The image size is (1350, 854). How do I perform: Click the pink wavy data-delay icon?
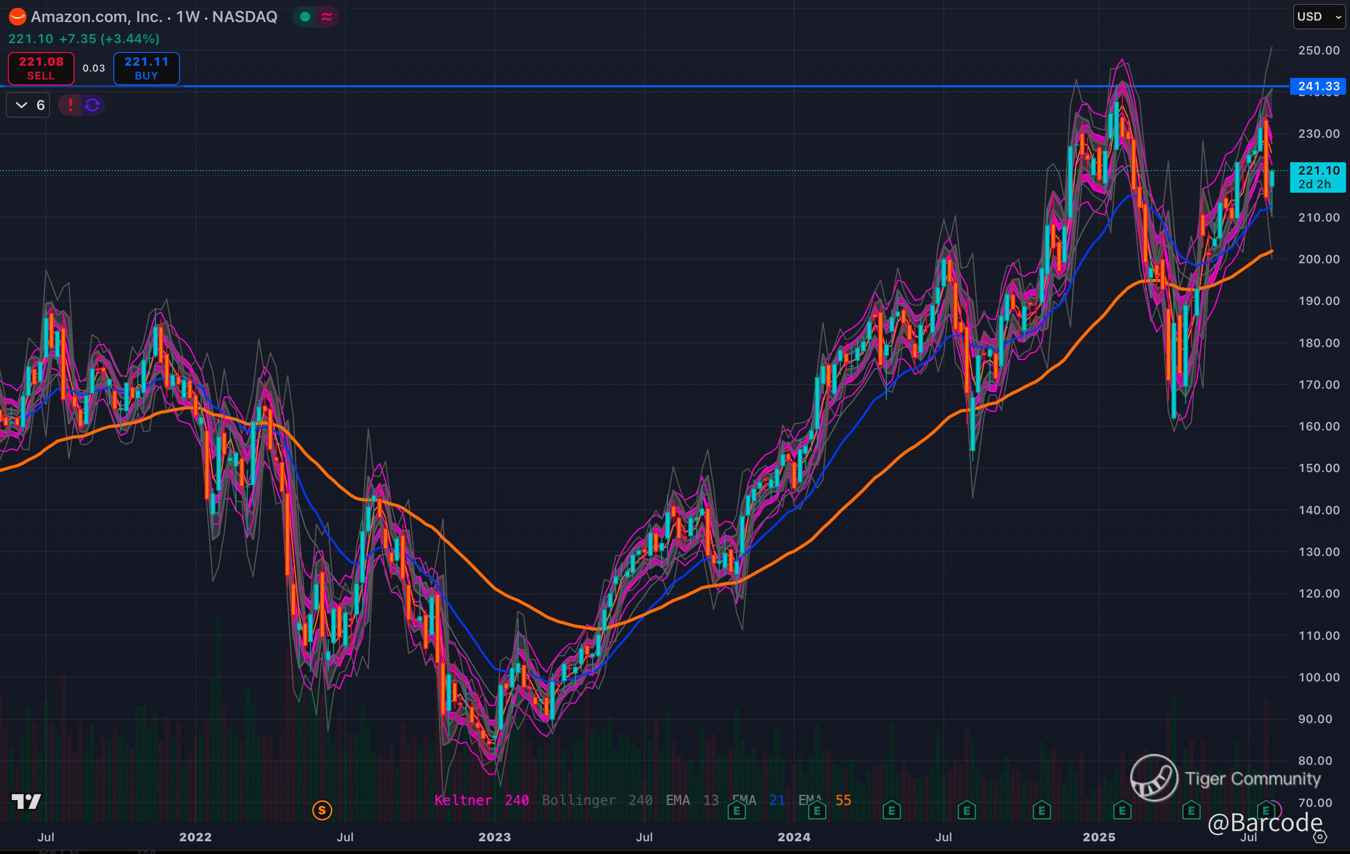click(x=326, y=17)
